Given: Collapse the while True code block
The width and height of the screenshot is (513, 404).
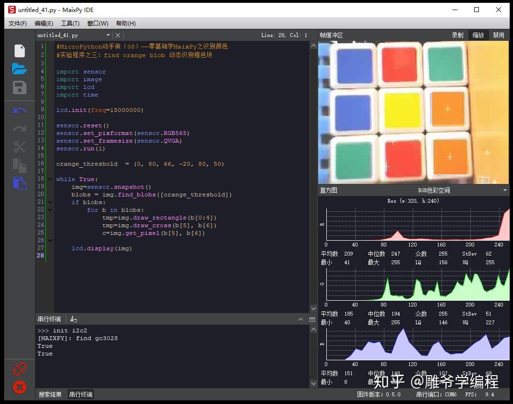Looking at the screenshot, I should click(x=50, y=179).
